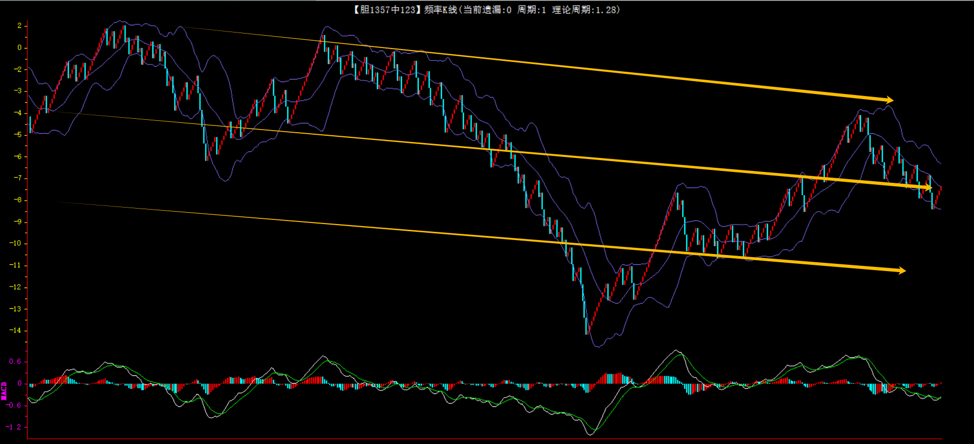Click the chart title text at top

coord(485,10)
